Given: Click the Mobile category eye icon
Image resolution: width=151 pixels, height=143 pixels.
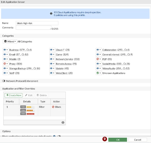Looking at the screenshot, I should pos(5,59).
